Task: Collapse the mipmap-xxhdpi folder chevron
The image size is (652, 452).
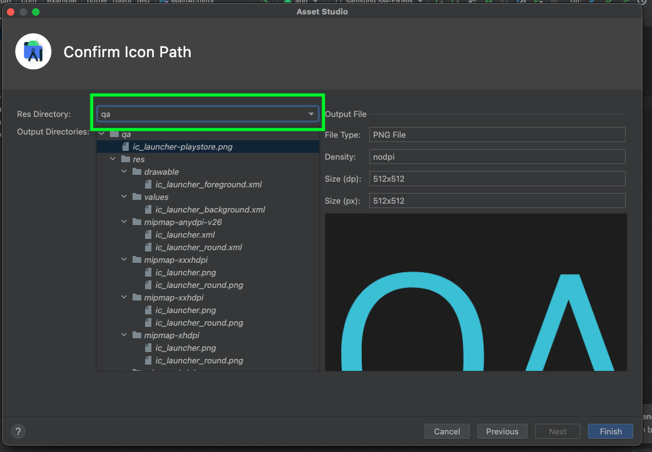Action: [x=124, y=297]
